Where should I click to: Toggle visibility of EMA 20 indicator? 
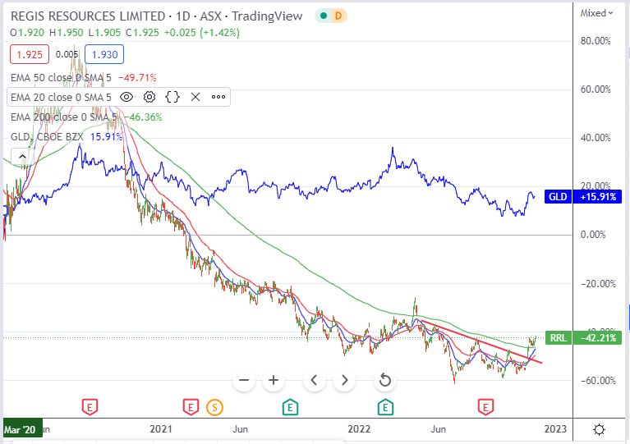point(126,97)
